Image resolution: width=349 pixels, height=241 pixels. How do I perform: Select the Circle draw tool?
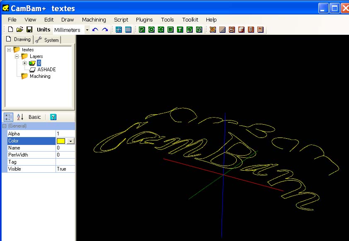tap(151, 29)
